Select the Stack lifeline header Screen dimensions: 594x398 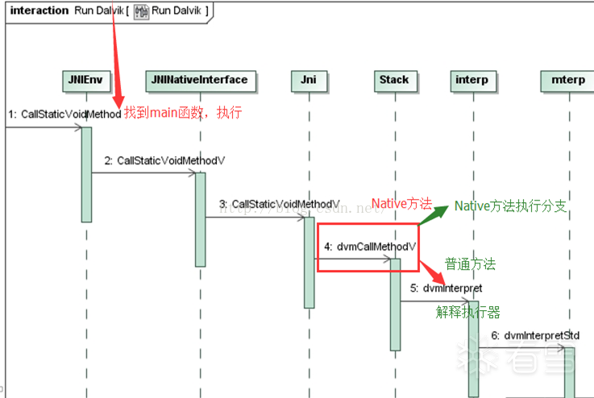(396, 81)
